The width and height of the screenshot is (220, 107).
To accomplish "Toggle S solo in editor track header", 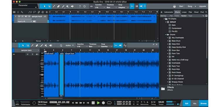I will point(32,54).
